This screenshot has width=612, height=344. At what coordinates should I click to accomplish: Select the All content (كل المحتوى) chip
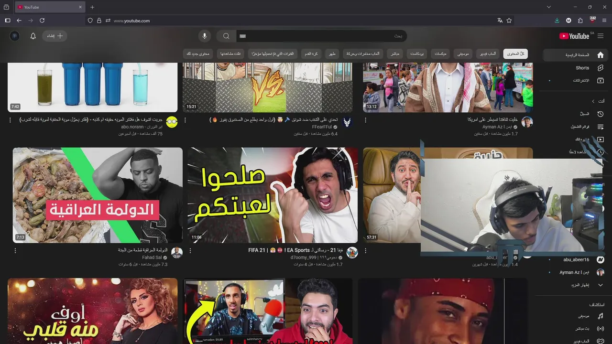pyautogui.click(x=516, y=54)
